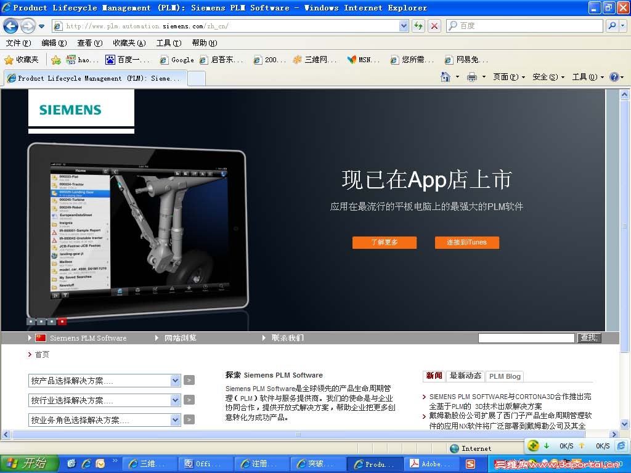
Task: Click the SIEMENS logo
Action: [x=70, y=110]
